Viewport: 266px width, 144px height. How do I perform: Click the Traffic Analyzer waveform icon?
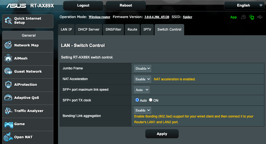[x=8, y=111]
